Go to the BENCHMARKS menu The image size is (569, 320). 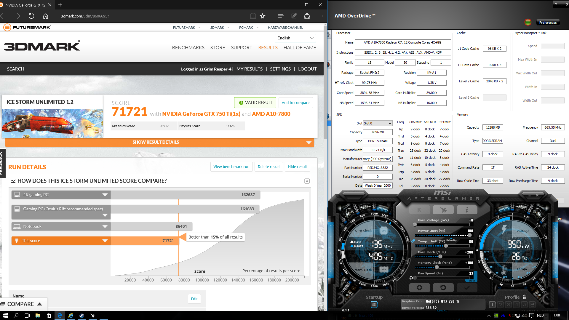[188, 47]
